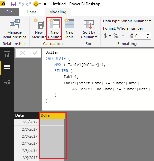Click the Power BI logo icon
This screenshot has width=154, height=161.
pyautogui.click(x=2, y=4)
